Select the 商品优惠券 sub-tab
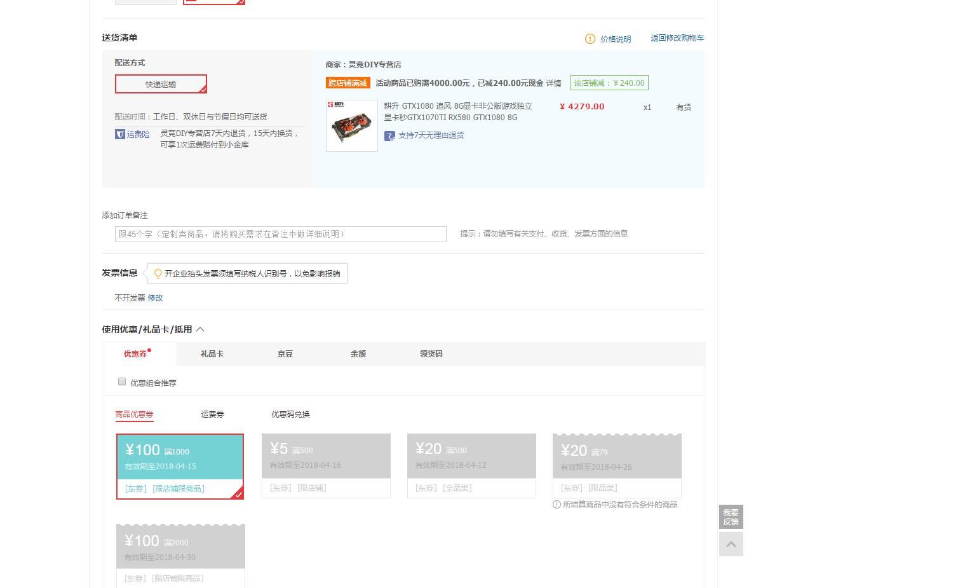 tap(134, 414)
